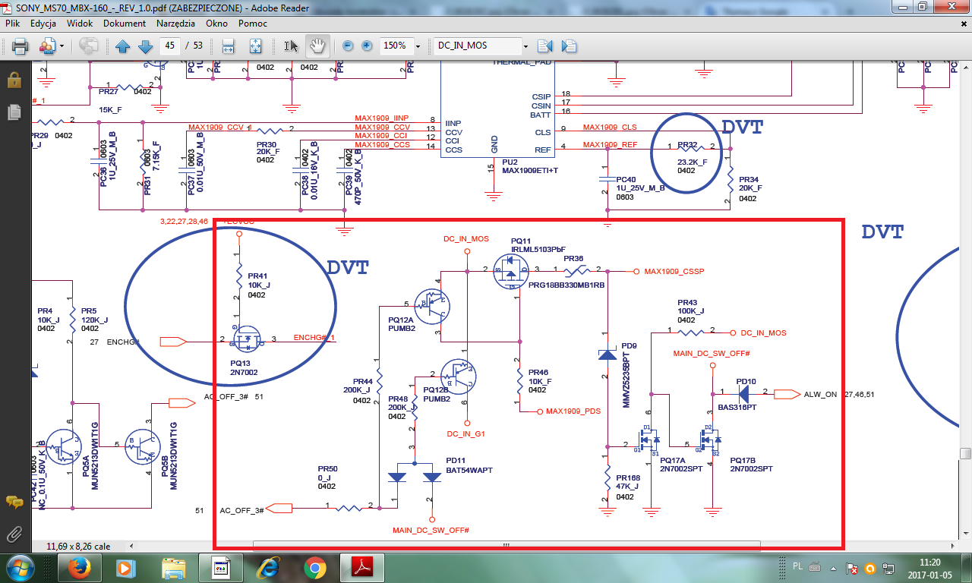The height and width of the screenshot is (583, 972).
Task: Click the 150% zoom value field
Action: pyautogui.click(x=396, y=46)
